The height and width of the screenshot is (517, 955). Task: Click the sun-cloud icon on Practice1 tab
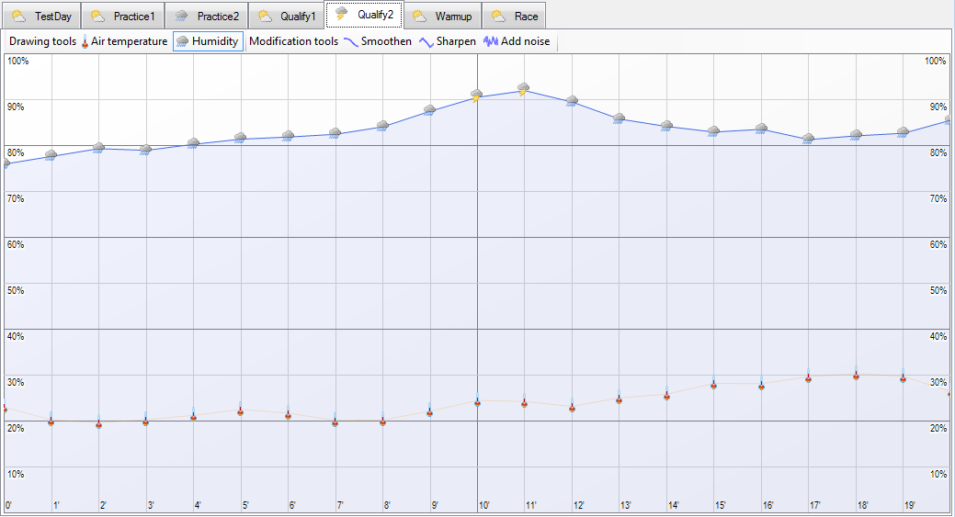pyautogui.click(x=98, y=17)
